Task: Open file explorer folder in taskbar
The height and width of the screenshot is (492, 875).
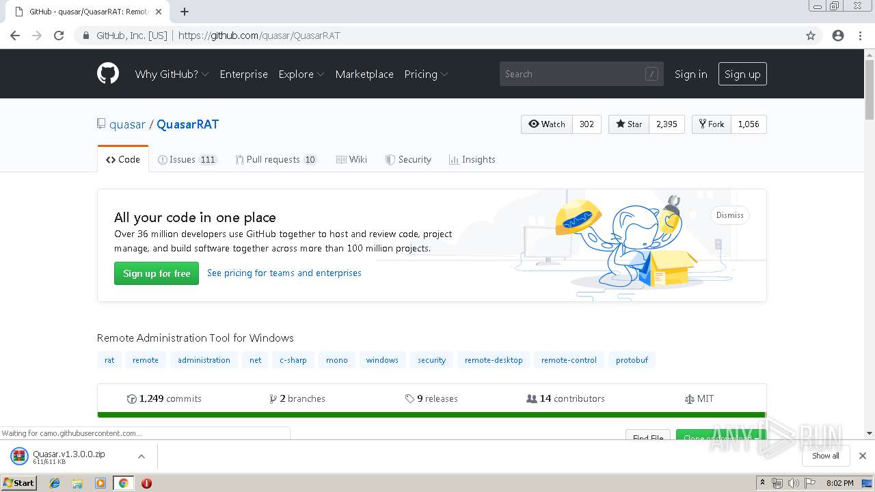Action: click(x=77, y=483)
